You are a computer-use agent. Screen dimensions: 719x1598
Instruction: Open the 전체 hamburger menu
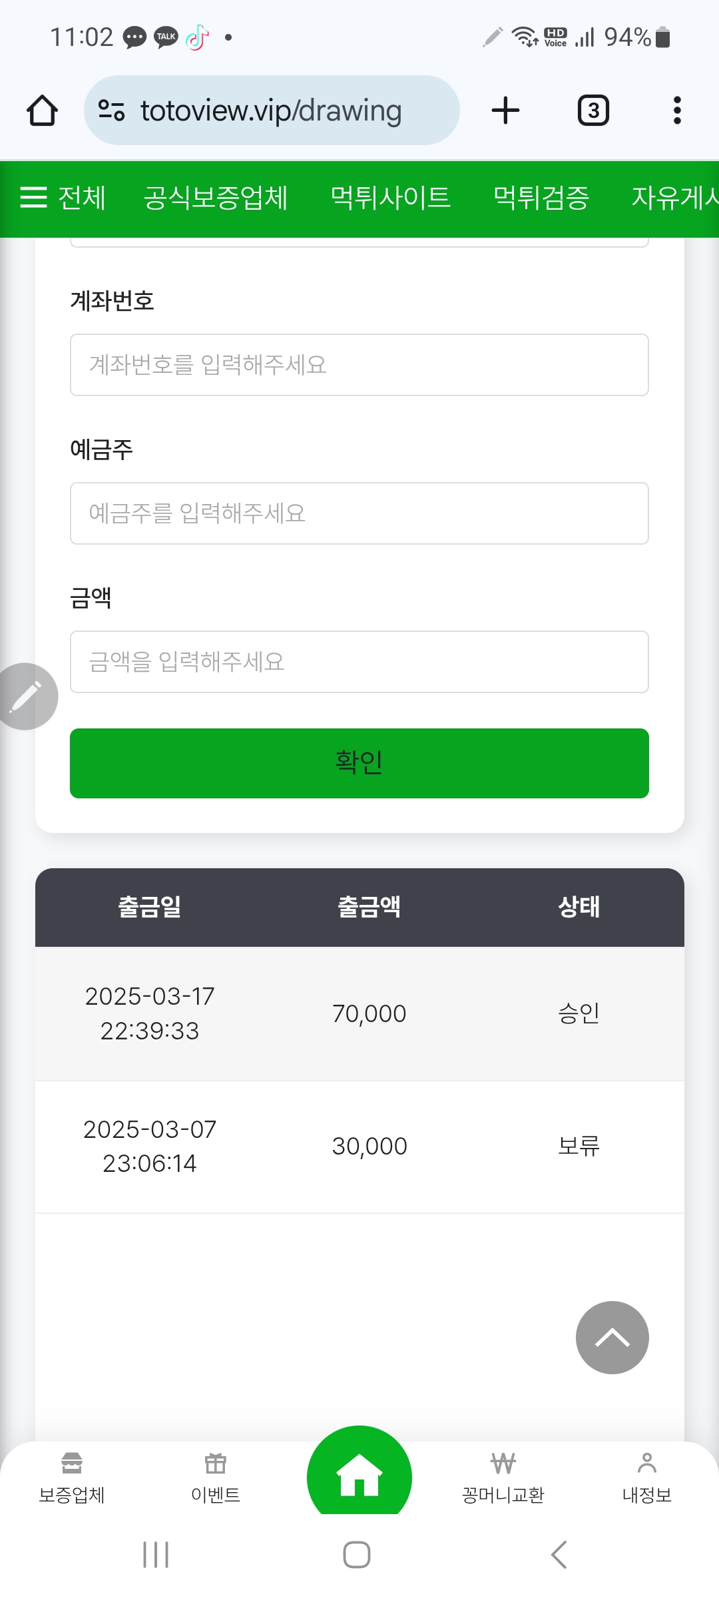[x=63, y=198]
